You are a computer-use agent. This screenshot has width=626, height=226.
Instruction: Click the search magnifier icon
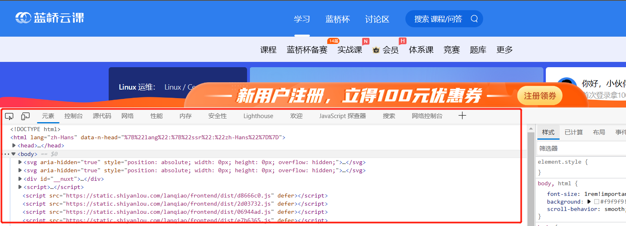(474, 19)
